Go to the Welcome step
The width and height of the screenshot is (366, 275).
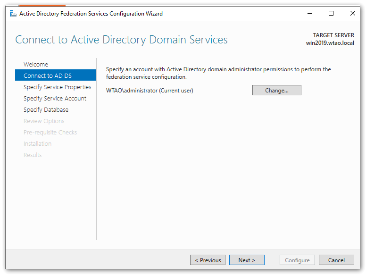click(x=36, y=65)
